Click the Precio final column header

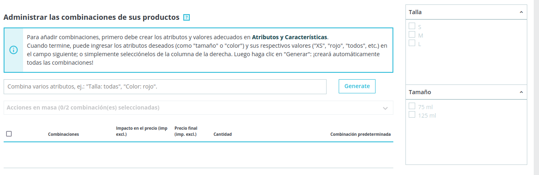pos(186,131)
